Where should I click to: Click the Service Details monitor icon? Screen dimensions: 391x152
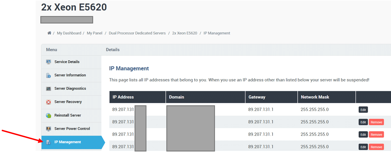pyautogui.click(x=49, y=62)
